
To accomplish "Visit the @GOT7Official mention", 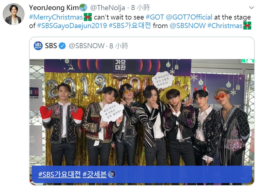I will click(x=189, y=17).
